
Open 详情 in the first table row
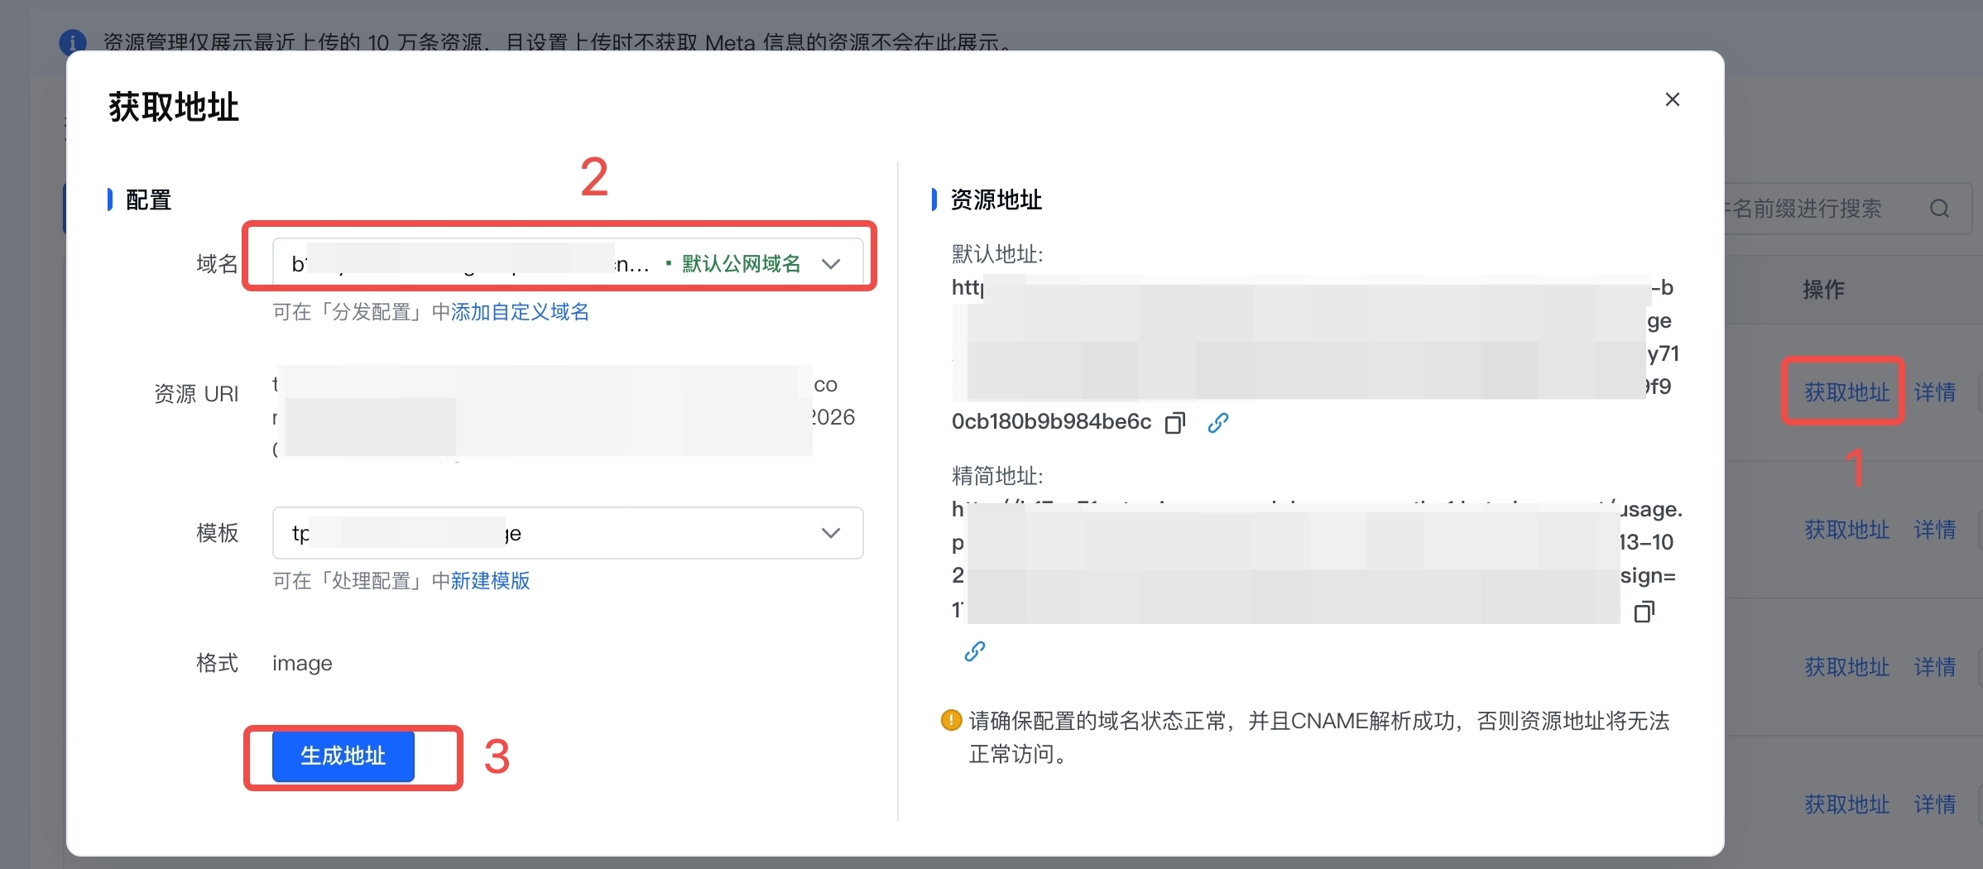pyautogui.click(x=1935, y=391)
